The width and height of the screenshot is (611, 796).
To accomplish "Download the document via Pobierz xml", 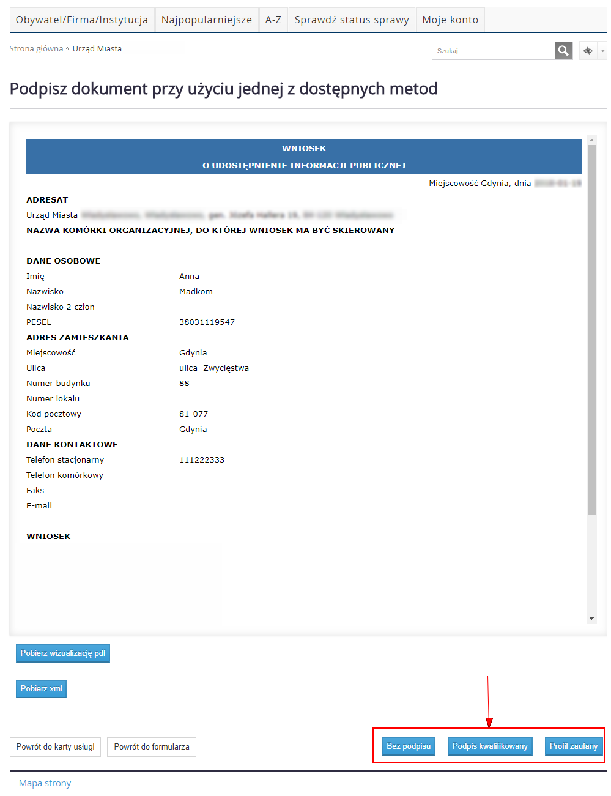I will coord(41,689).
